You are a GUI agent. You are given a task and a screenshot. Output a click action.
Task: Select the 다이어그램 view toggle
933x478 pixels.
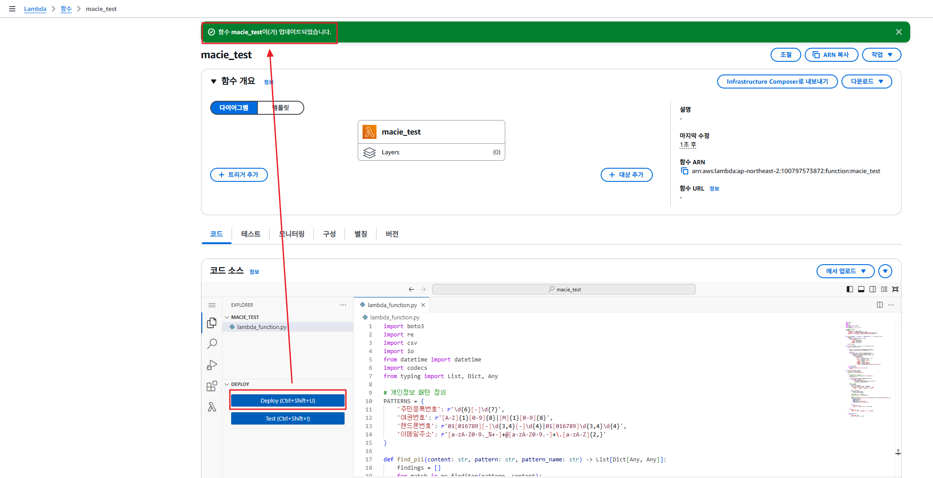coord(234,108)
